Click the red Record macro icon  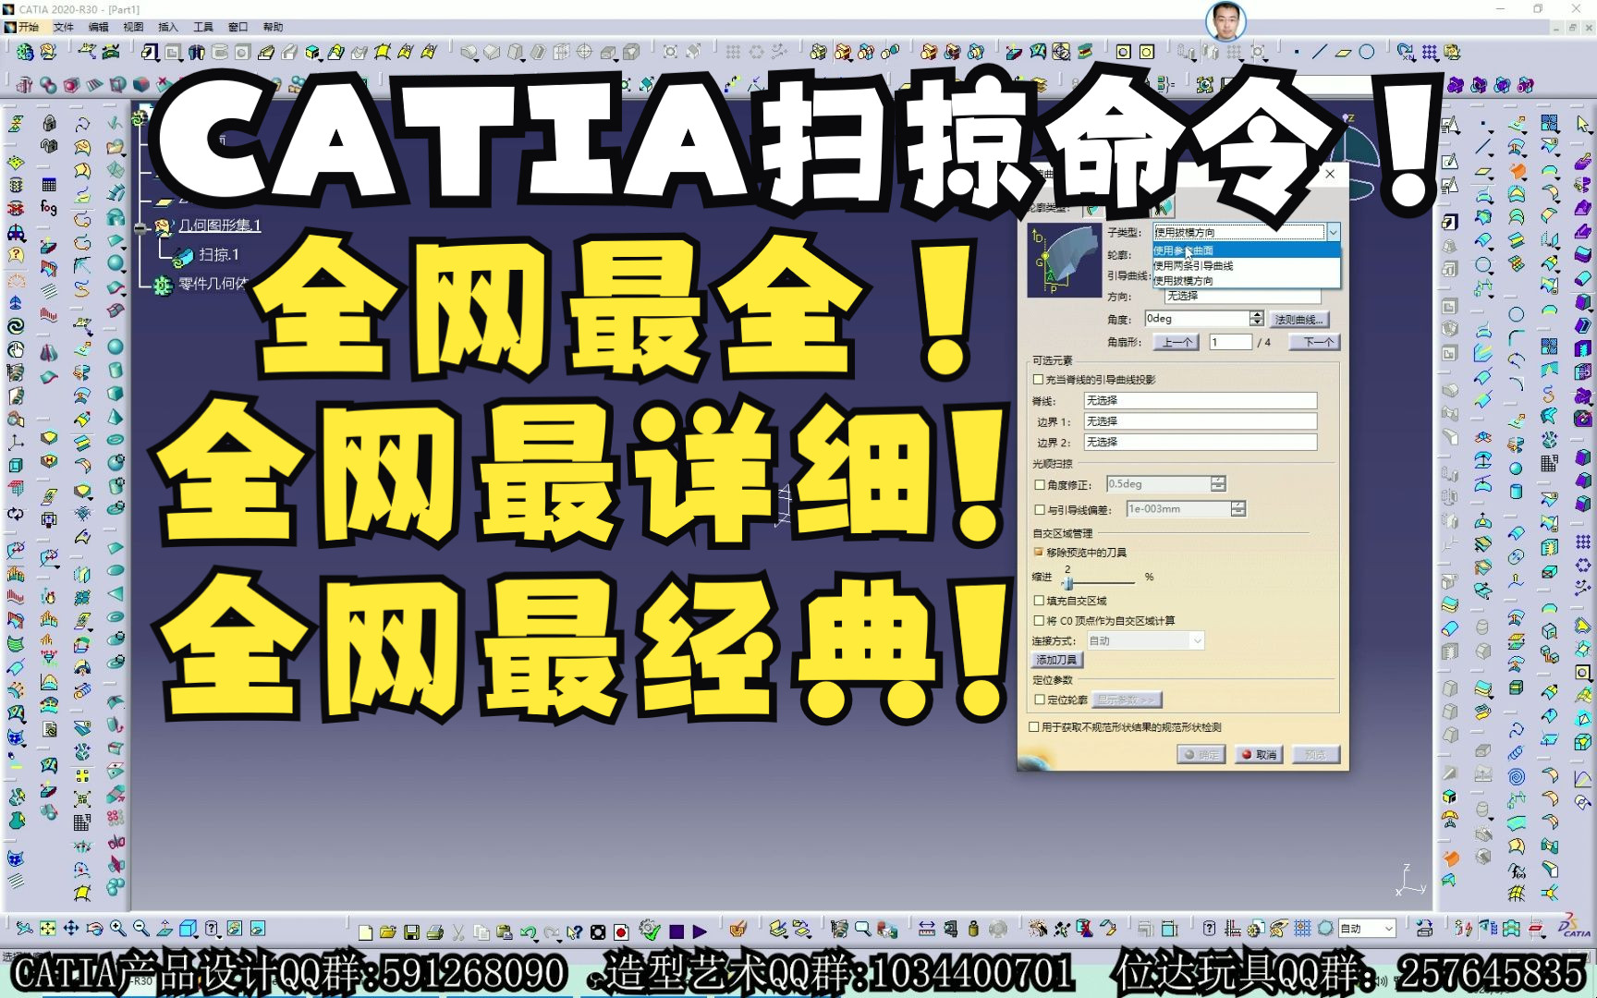621,931
